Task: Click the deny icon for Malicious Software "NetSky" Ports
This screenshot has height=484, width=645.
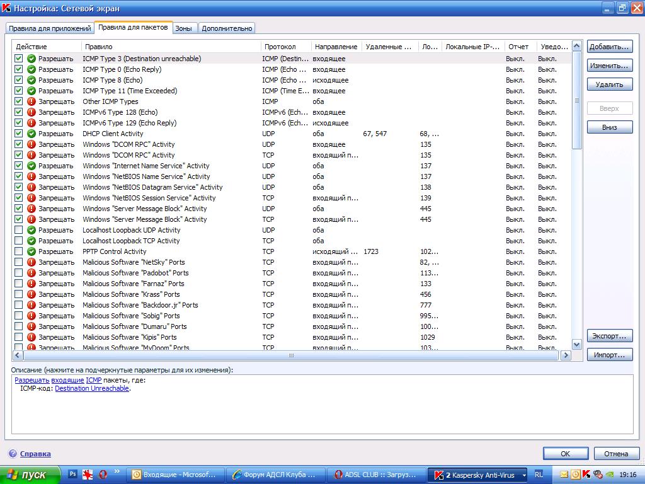Action: point(31,262)
